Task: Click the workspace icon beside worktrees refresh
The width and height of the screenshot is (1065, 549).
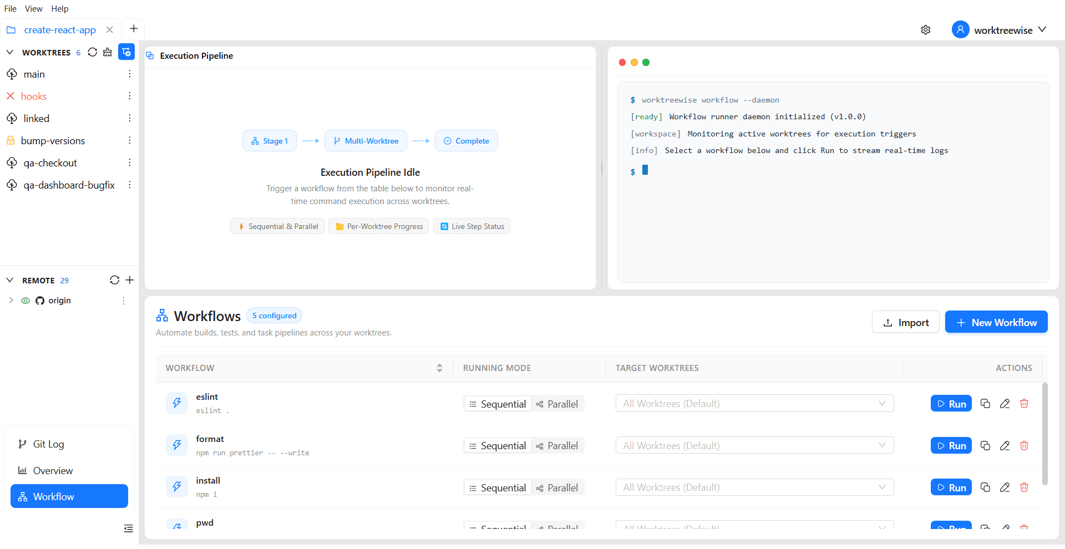Action: point(108,52)
